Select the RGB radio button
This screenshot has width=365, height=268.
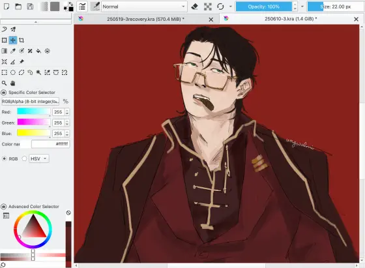pyautogui.click(x=4, y=159)
